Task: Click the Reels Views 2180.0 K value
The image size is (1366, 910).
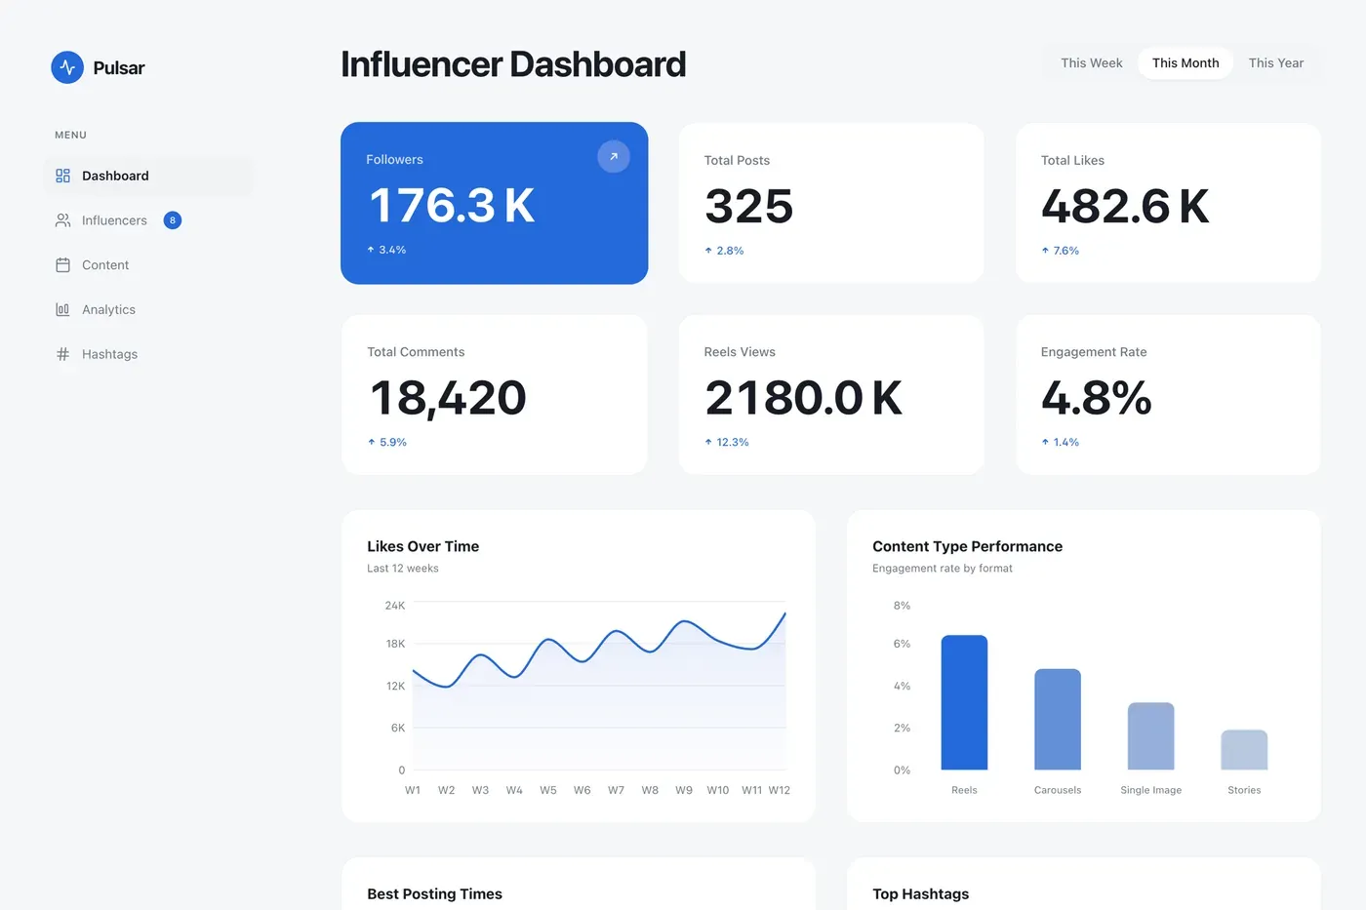Action: [804, 398]
